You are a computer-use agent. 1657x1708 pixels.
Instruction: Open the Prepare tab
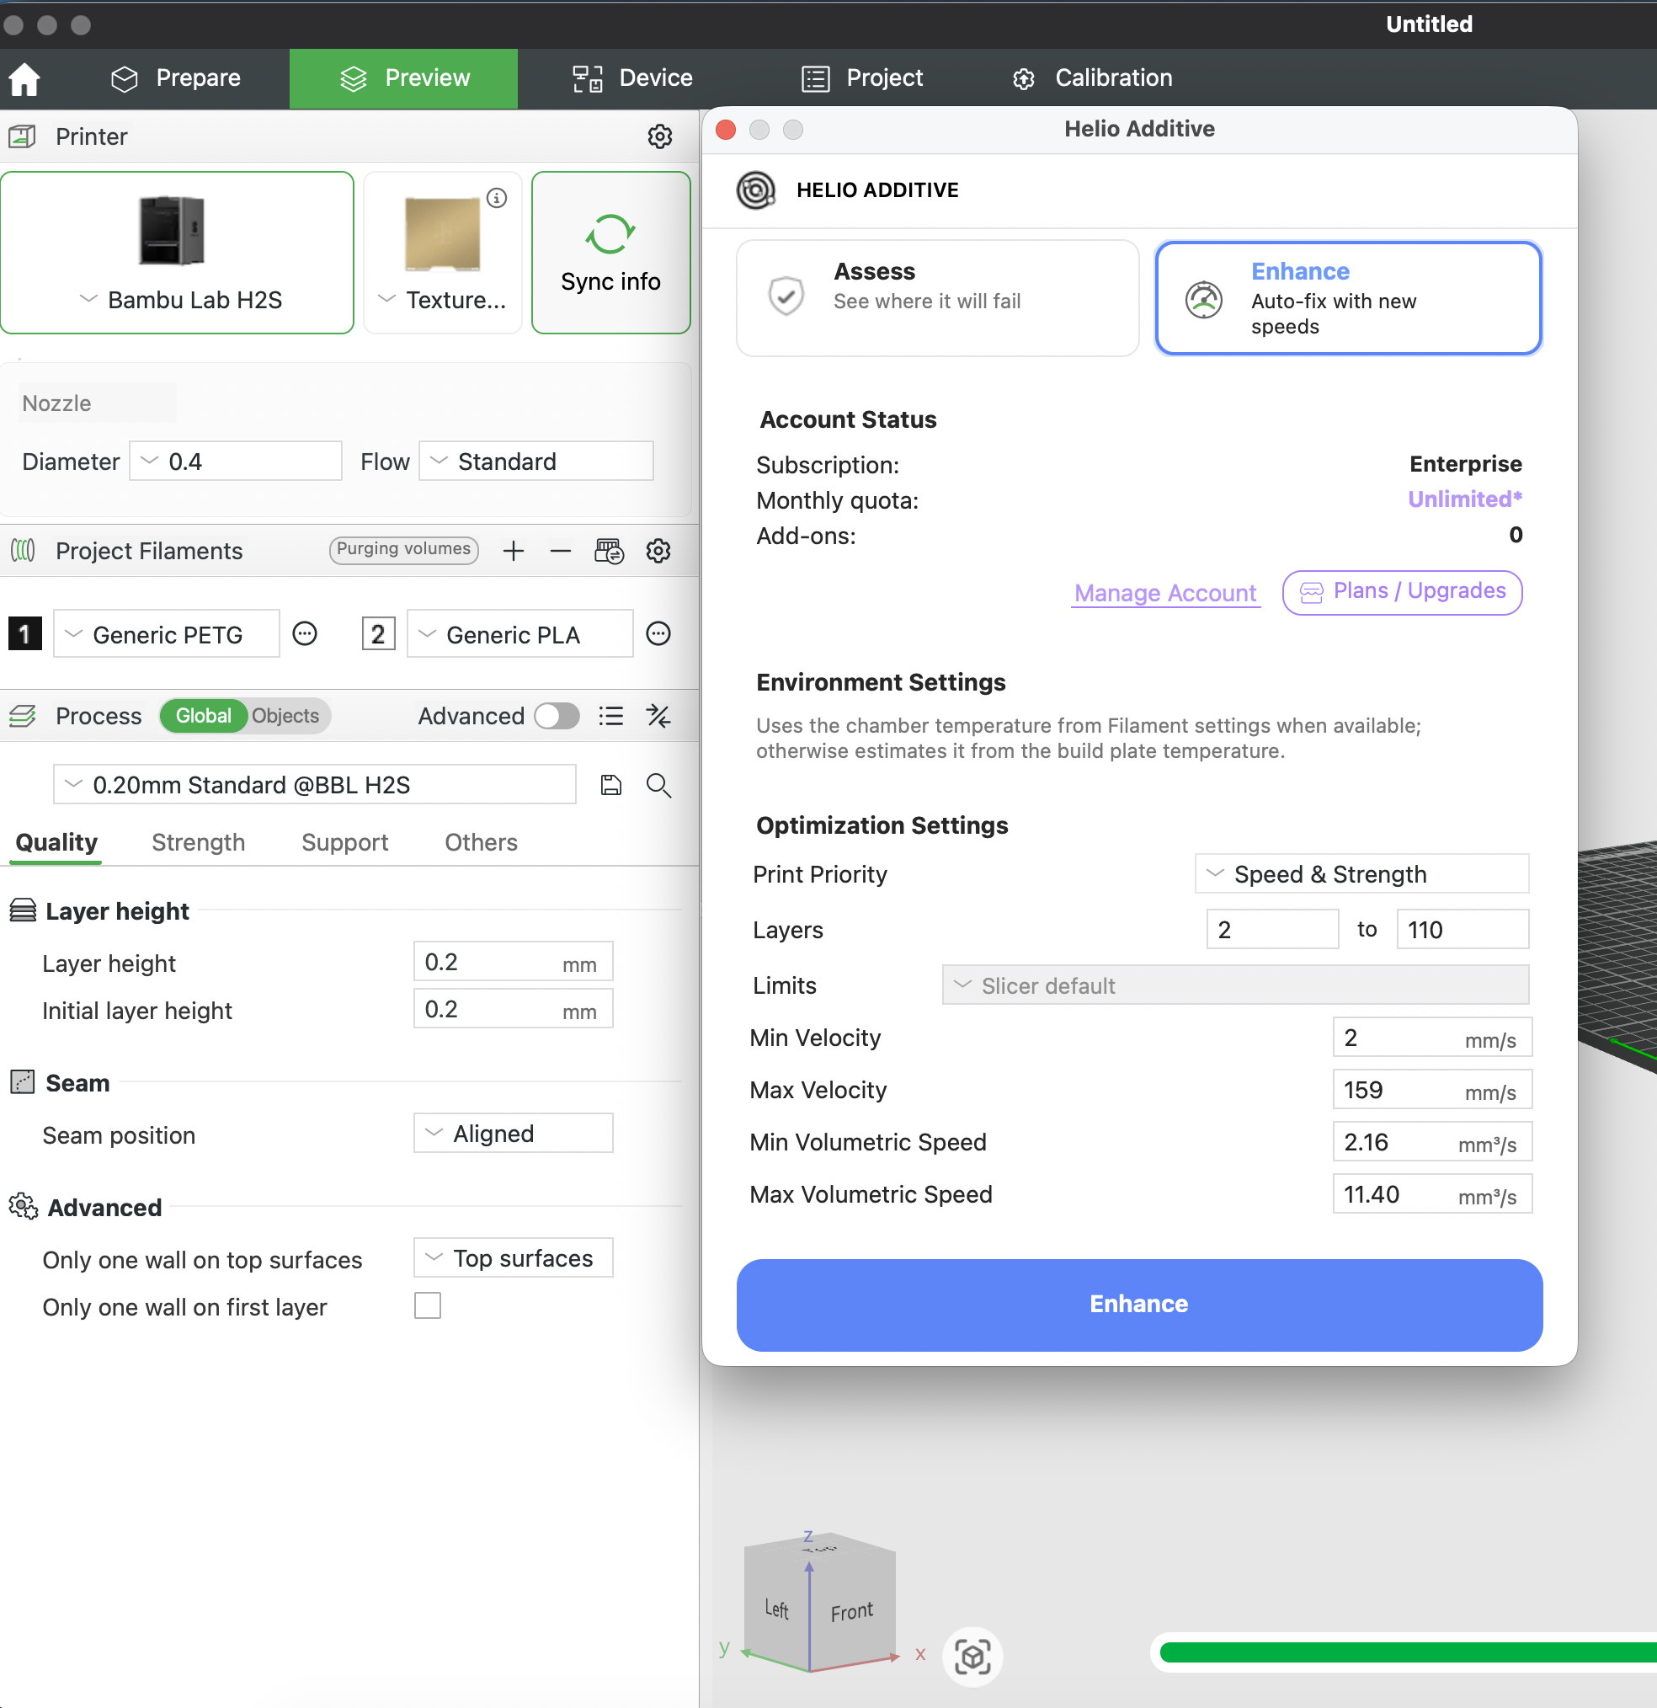tap(177, 78)
